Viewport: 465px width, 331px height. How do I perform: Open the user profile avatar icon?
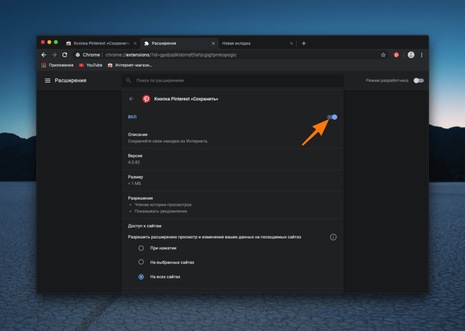(x=411, y=55)
